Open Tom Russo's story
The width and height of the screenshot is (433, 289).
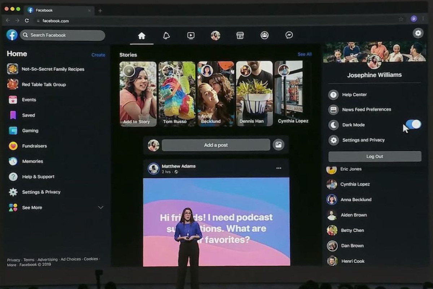tap(177, 94)
